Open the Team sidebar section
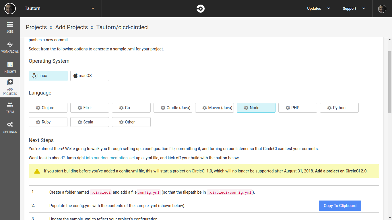This screenshot has width=392, height=220. (10, 107)
